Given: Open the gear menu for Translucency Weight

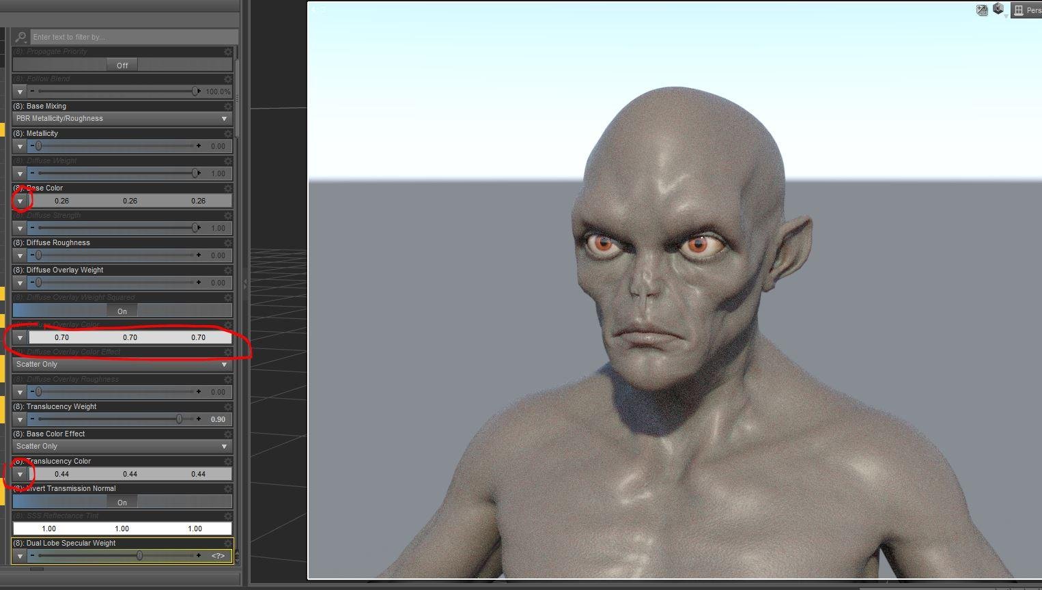Looking at the screenshot, I should 228,407.
